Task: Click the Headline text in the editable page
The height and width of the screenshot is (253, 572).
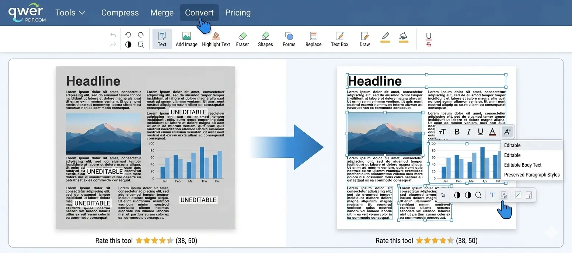Action: tap(374, 81)
